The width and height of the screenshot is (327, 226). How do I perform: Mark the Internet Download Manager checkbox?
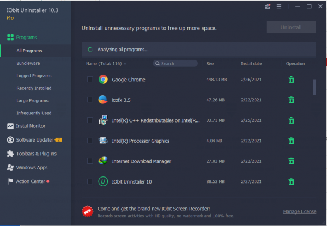(90, 161)
